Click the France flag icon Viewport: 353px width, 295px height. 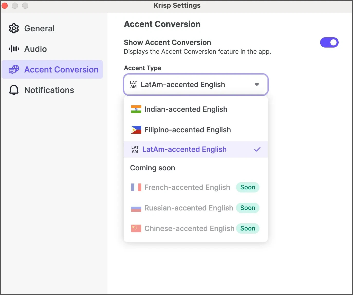(x=136, y=187)
